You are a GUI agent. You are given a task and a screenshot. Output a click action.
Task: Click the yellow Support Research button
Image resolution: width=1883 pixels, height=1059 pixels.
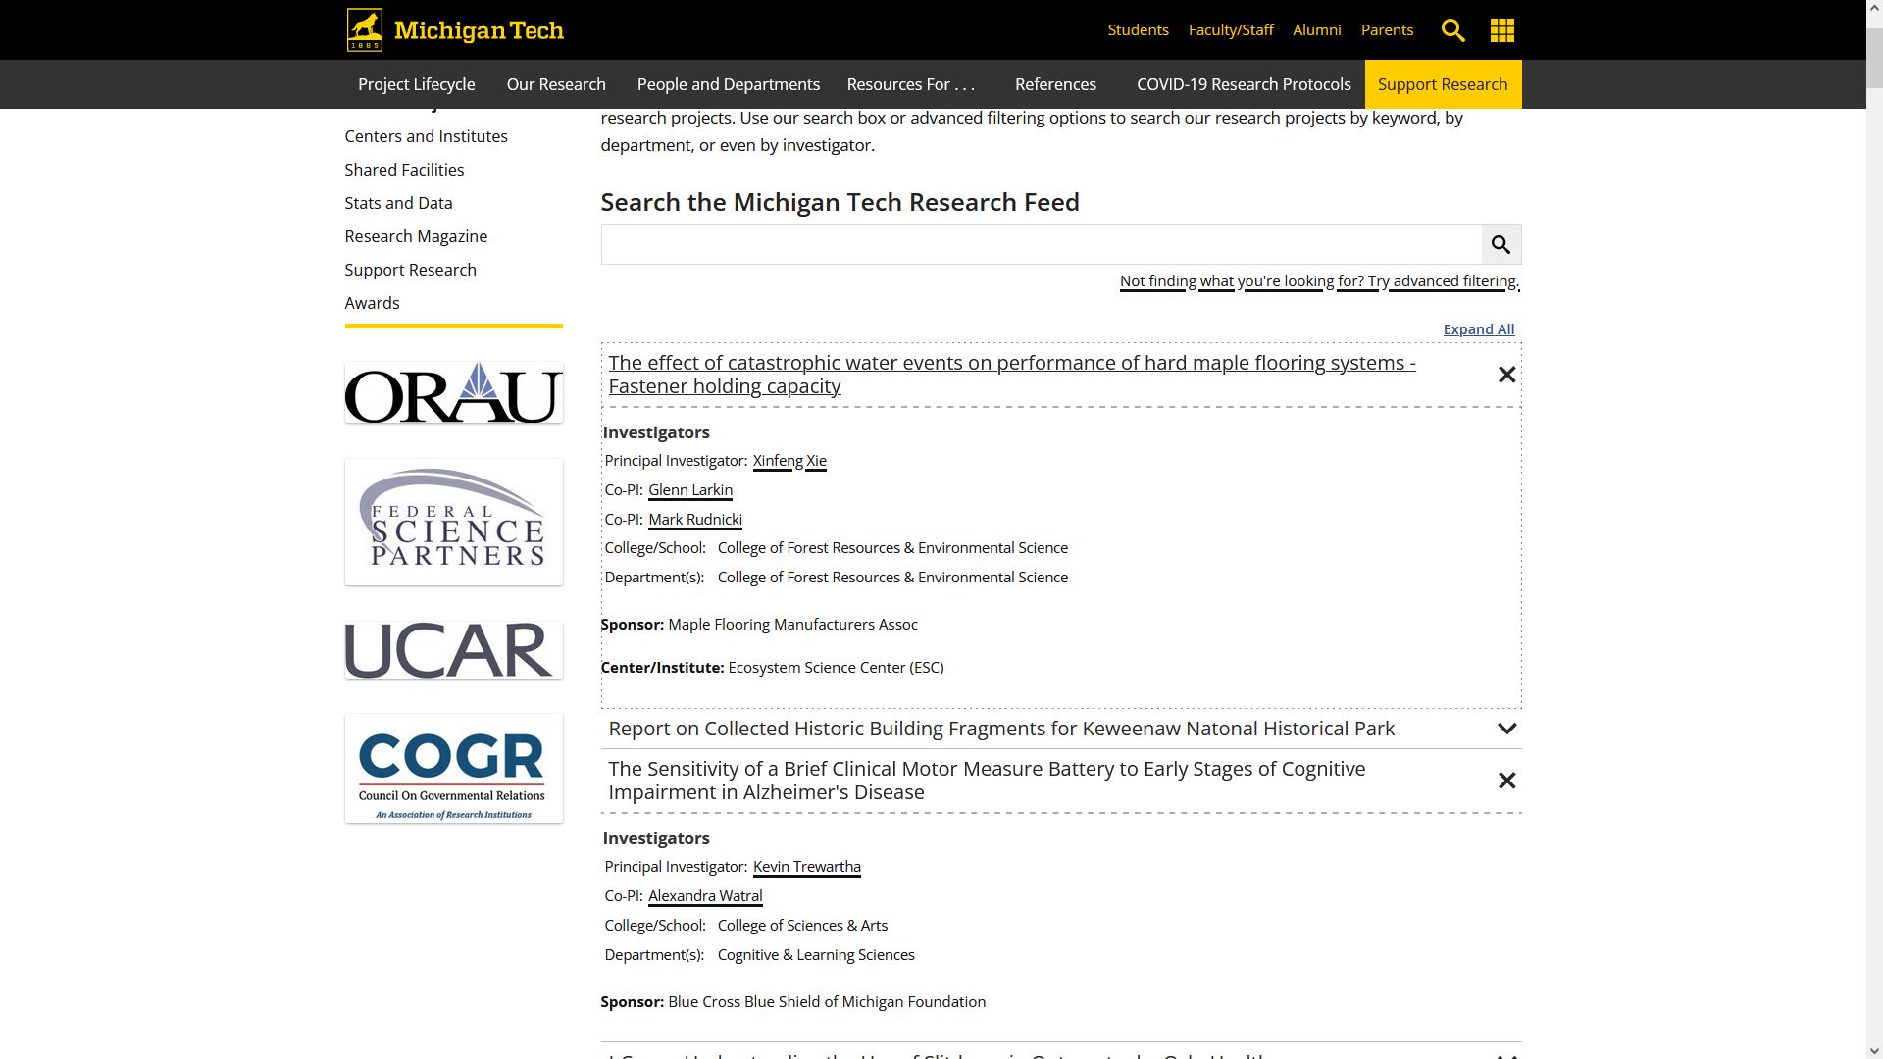tap(1443, 84)
